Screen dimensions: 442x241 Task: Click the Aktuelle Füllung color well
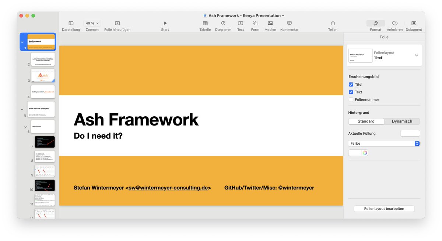pyautogui.click(x=410, y=133)
